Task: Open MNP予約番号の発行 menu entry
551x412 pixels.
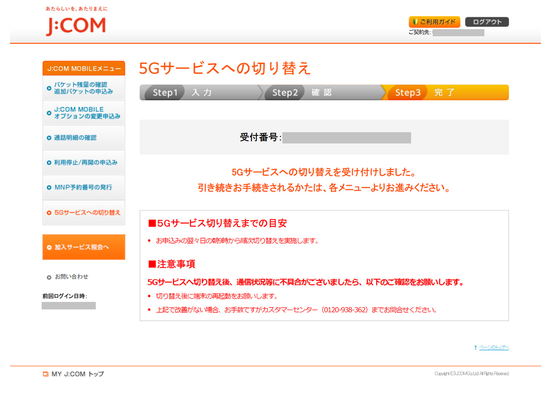Action: point(84,188)
